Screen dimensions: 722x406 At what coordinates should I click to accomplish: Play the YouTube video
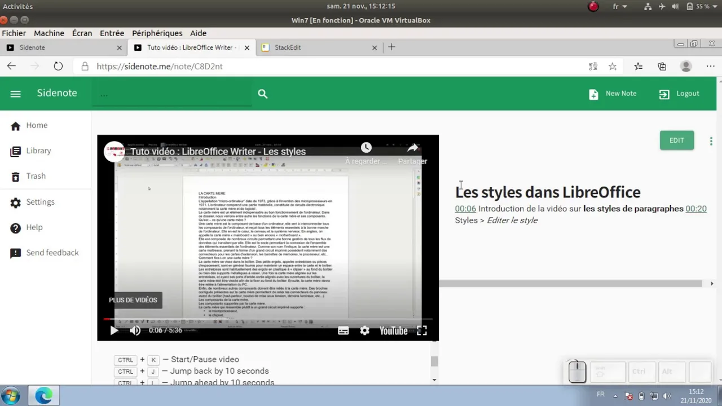114,331
